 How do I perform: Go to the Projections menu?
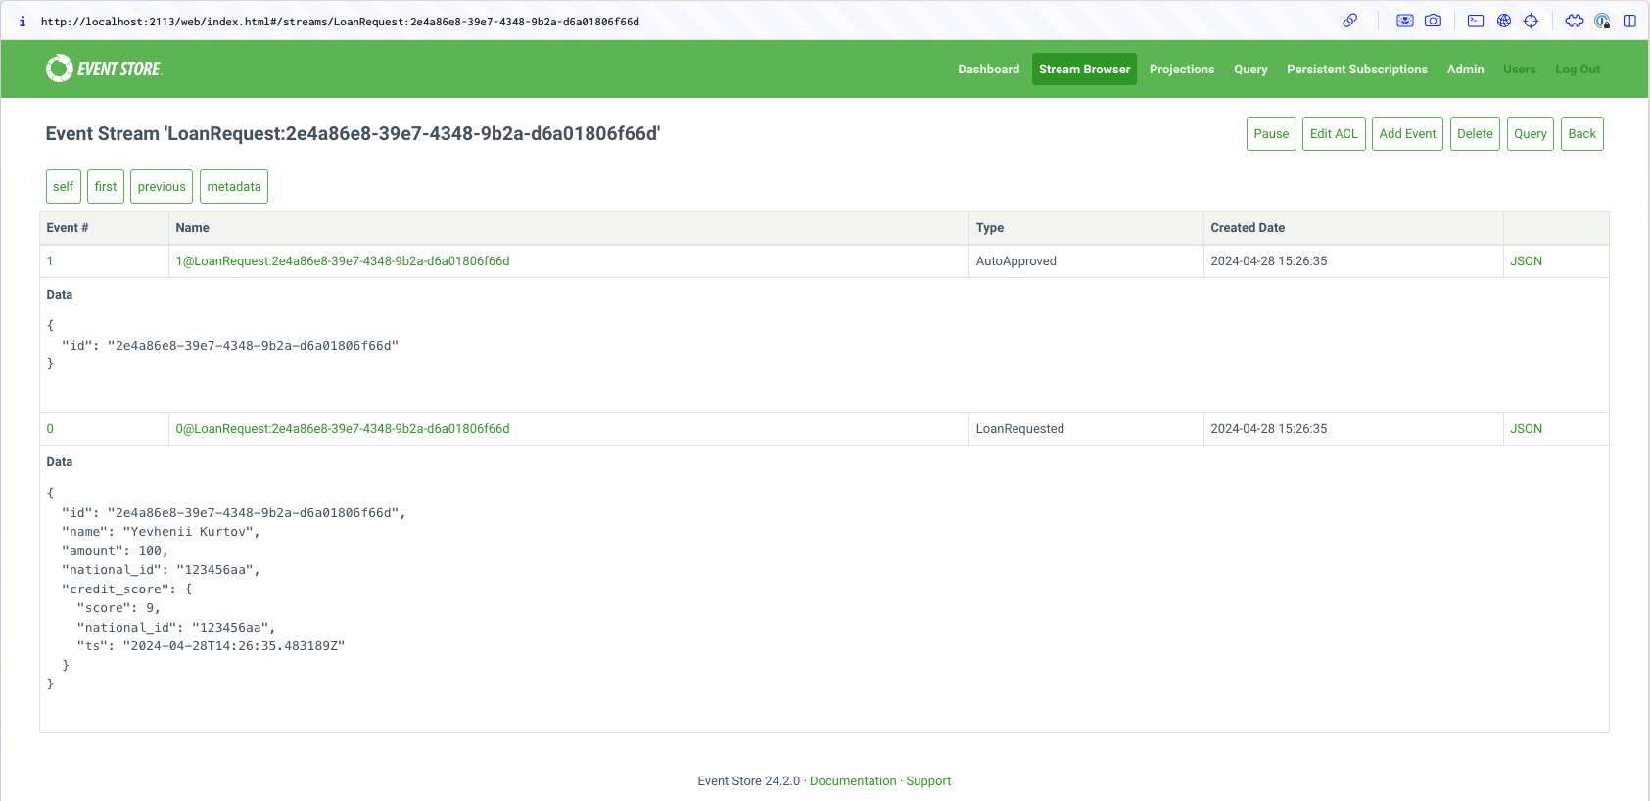point(1181,70)
